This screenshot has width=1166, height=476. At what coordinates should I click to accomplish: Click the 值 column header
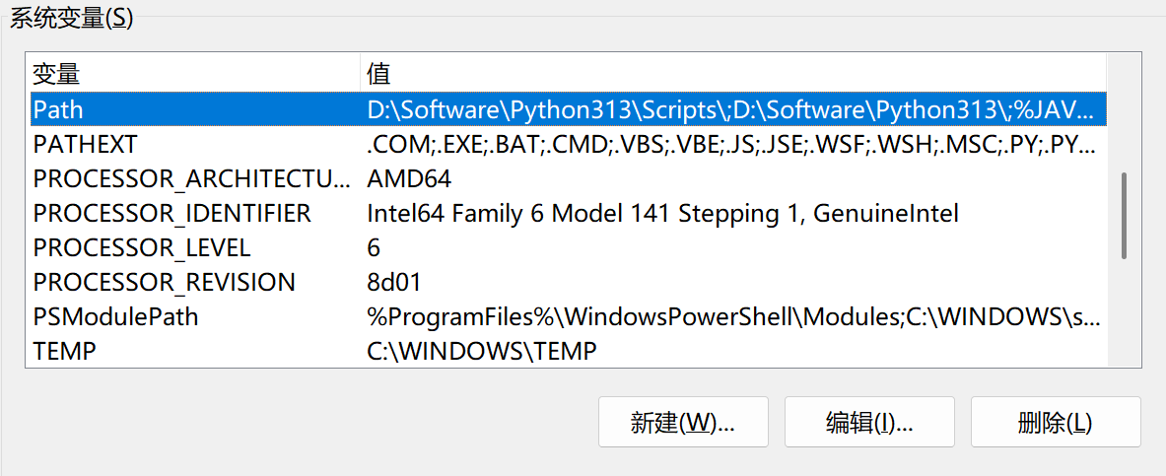[378, 74]
